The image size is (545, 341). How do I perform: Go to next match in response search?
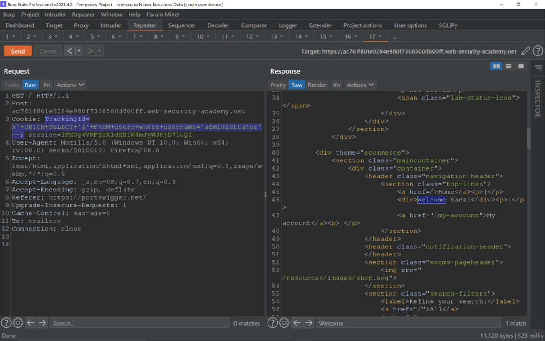(309, 323)
